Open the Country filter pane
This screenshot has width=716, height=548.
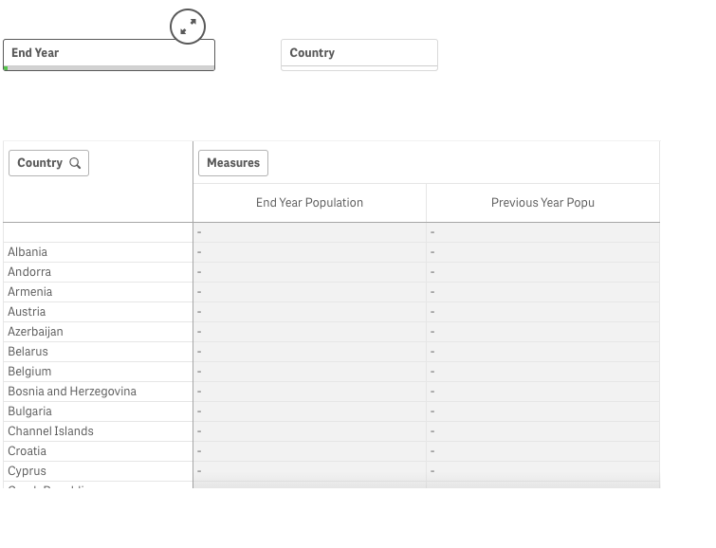pyautogui.click(x=358, y=54)
